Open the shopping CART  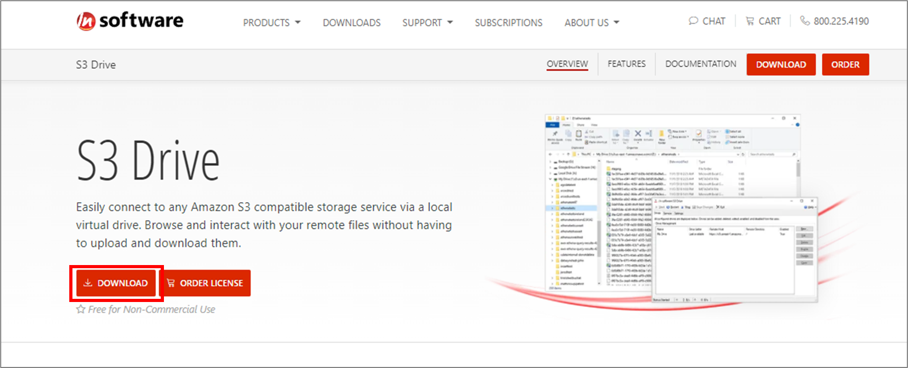tap(763, 21)
